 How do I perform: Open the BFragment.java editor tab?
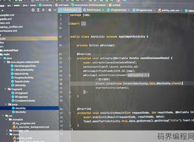pos(144,10)
